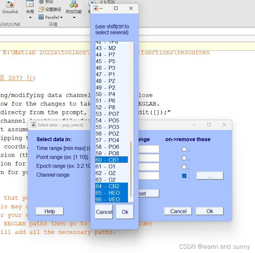Cancel the channel selection list dialog
This screenshot has width=255, height=253.
104,212
